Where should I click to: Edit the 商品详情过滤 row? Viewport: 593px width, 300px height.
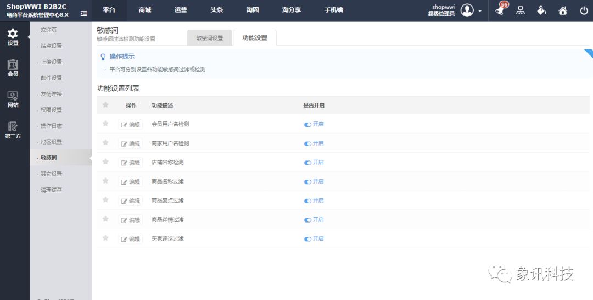pos(131,220)
